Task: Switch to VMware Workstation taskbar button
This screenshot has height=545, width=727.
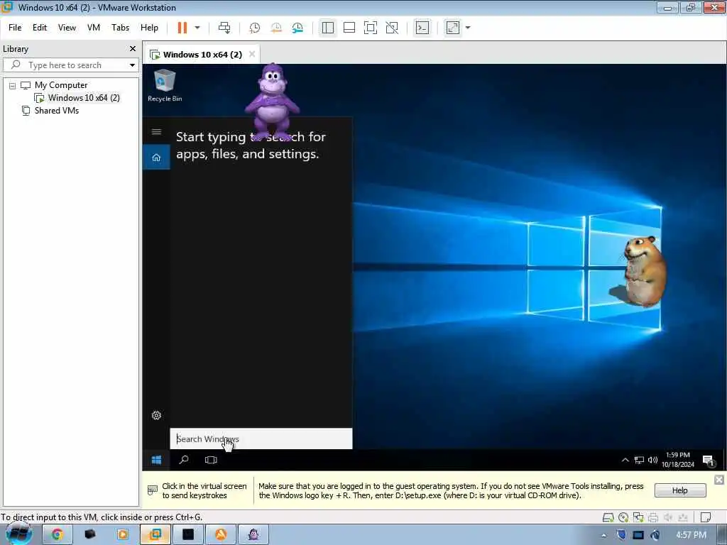Action: coord(155,534)
